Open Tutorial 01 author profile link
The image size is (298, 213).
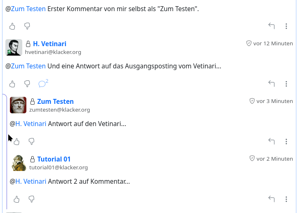(x=54, y=159)
